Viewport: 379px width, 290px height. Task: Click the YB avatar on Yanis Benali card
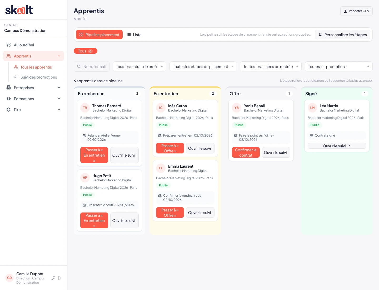237,108
